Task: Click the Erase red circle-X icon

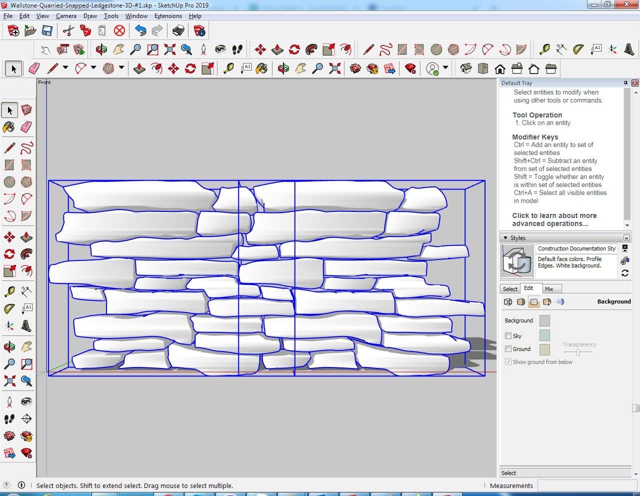Action: [x=119, y=31]
